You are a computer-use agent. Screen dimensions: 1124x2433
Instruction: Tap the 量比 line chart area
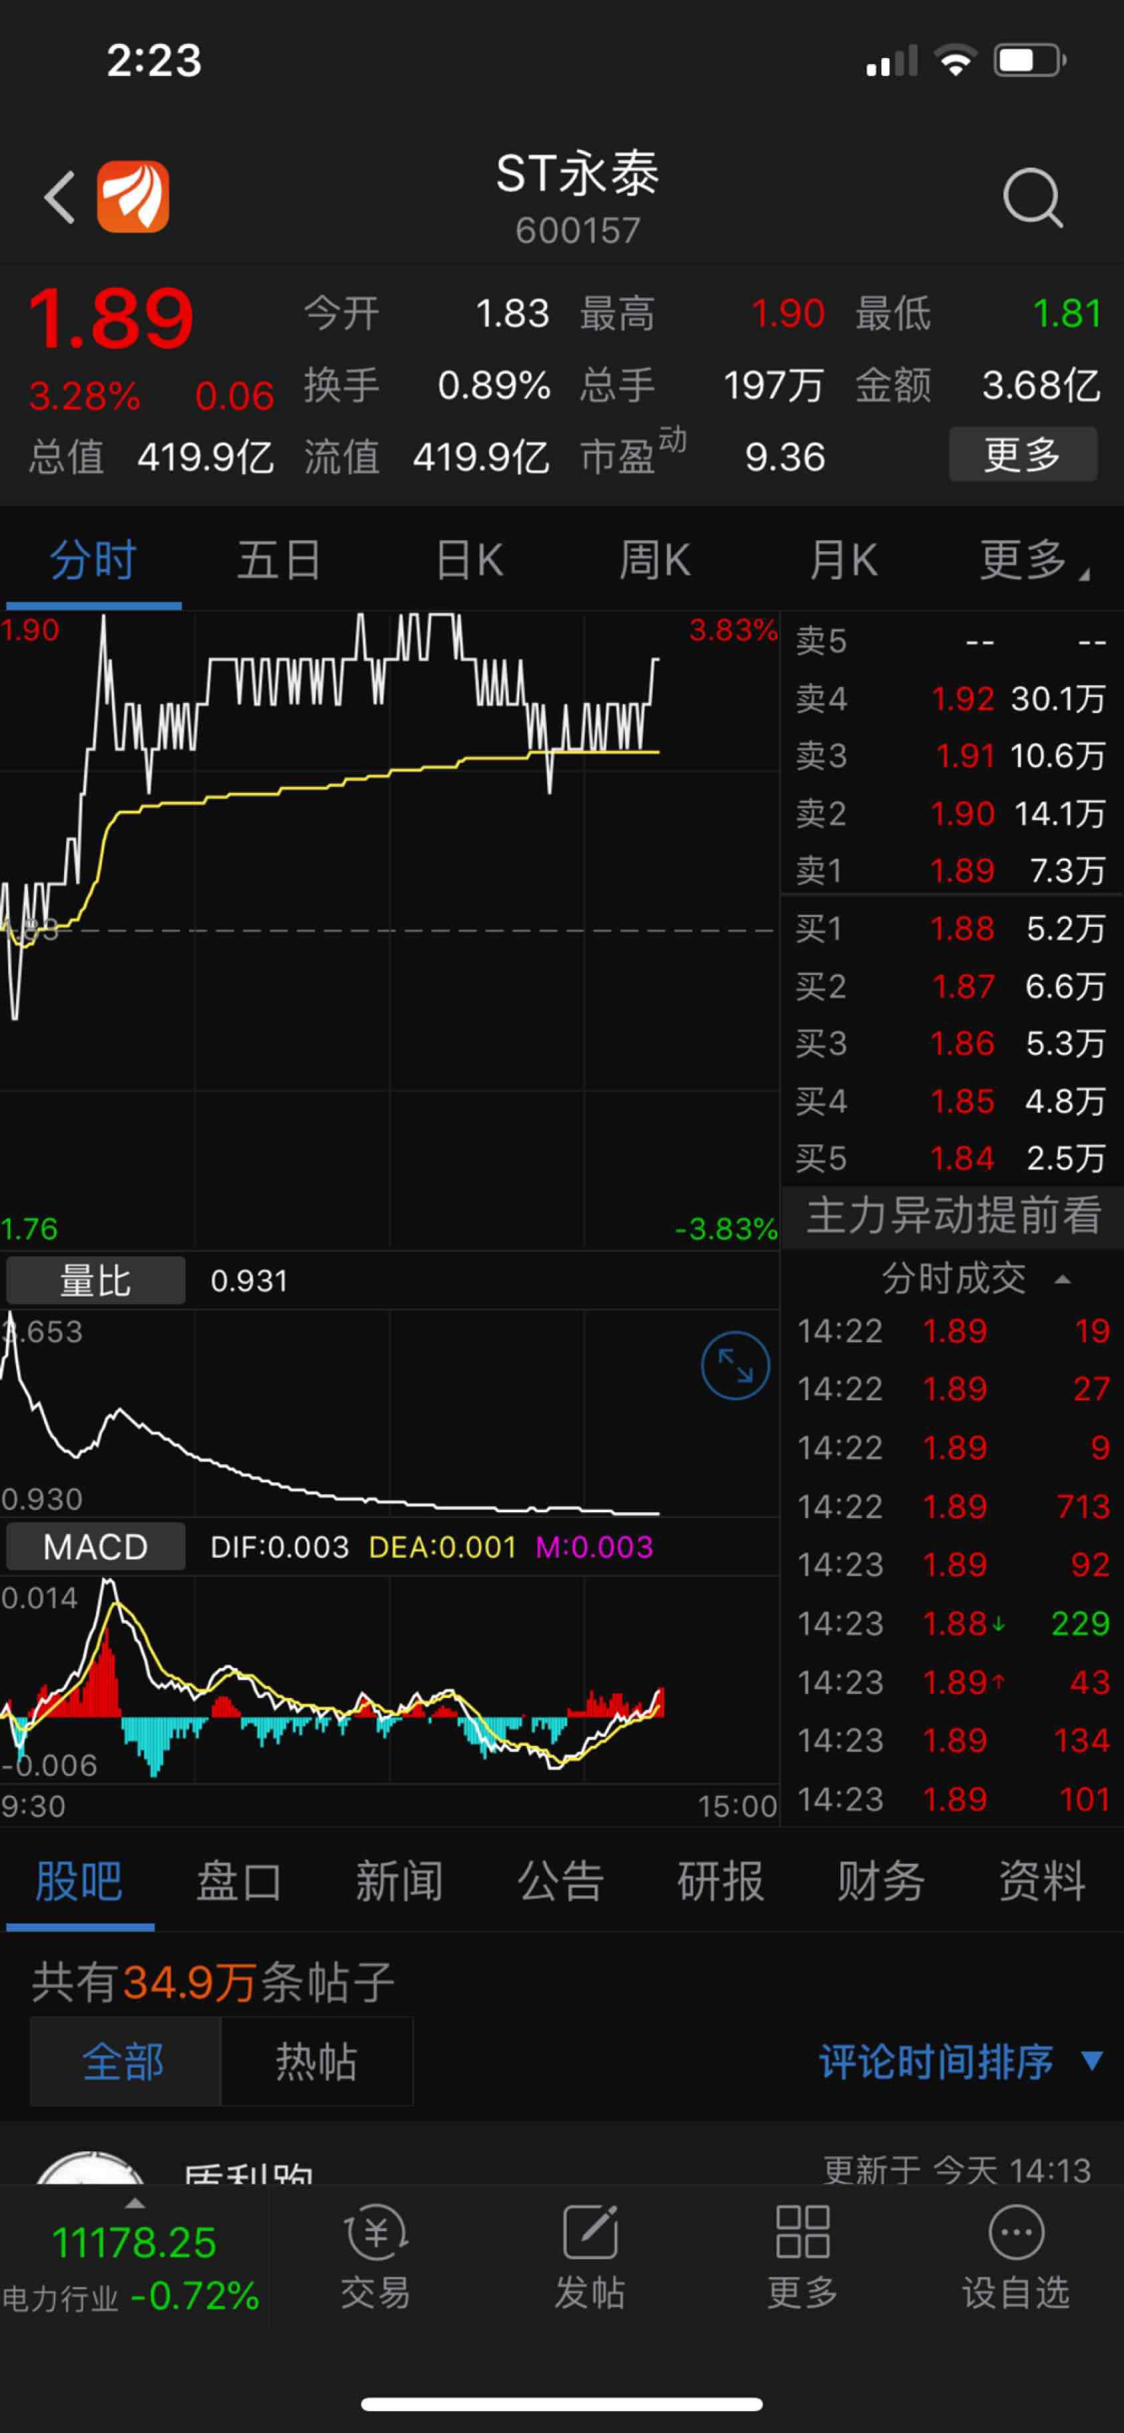point(389,1413)
